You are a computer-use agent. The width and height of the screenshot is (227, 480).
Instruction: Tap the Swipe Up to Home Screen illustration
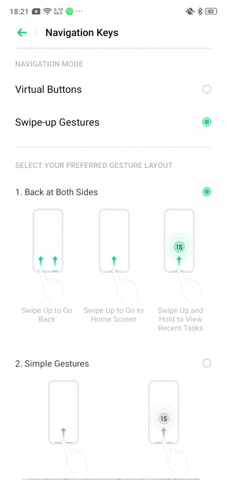coord(114,255)
